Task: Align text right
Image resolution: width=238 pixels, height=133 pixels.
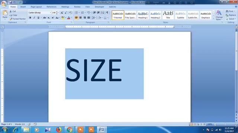Action: click(x=84, y=18)
